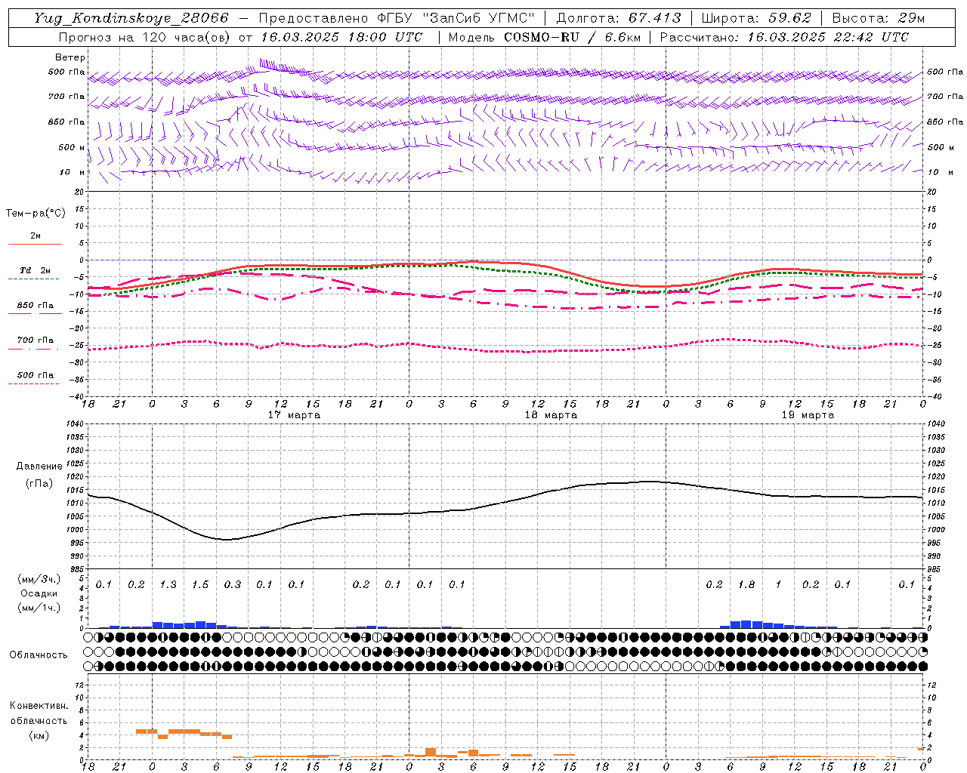Select the Облачность cloudiness label

(x=39, y=654)
